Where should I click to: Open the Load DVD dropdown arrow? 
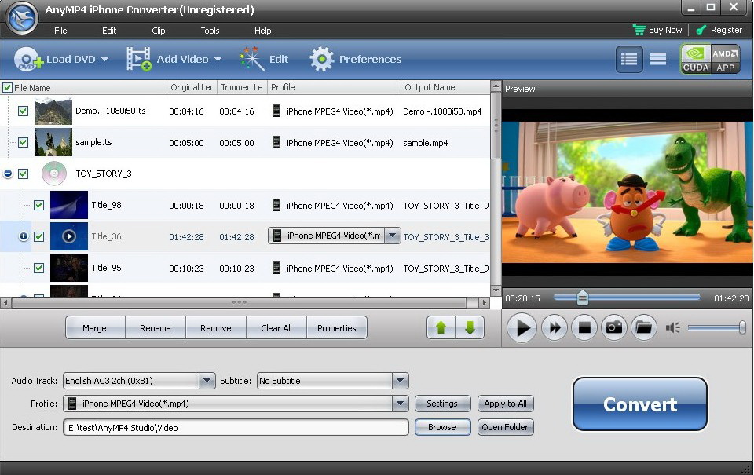coord(104,59)
